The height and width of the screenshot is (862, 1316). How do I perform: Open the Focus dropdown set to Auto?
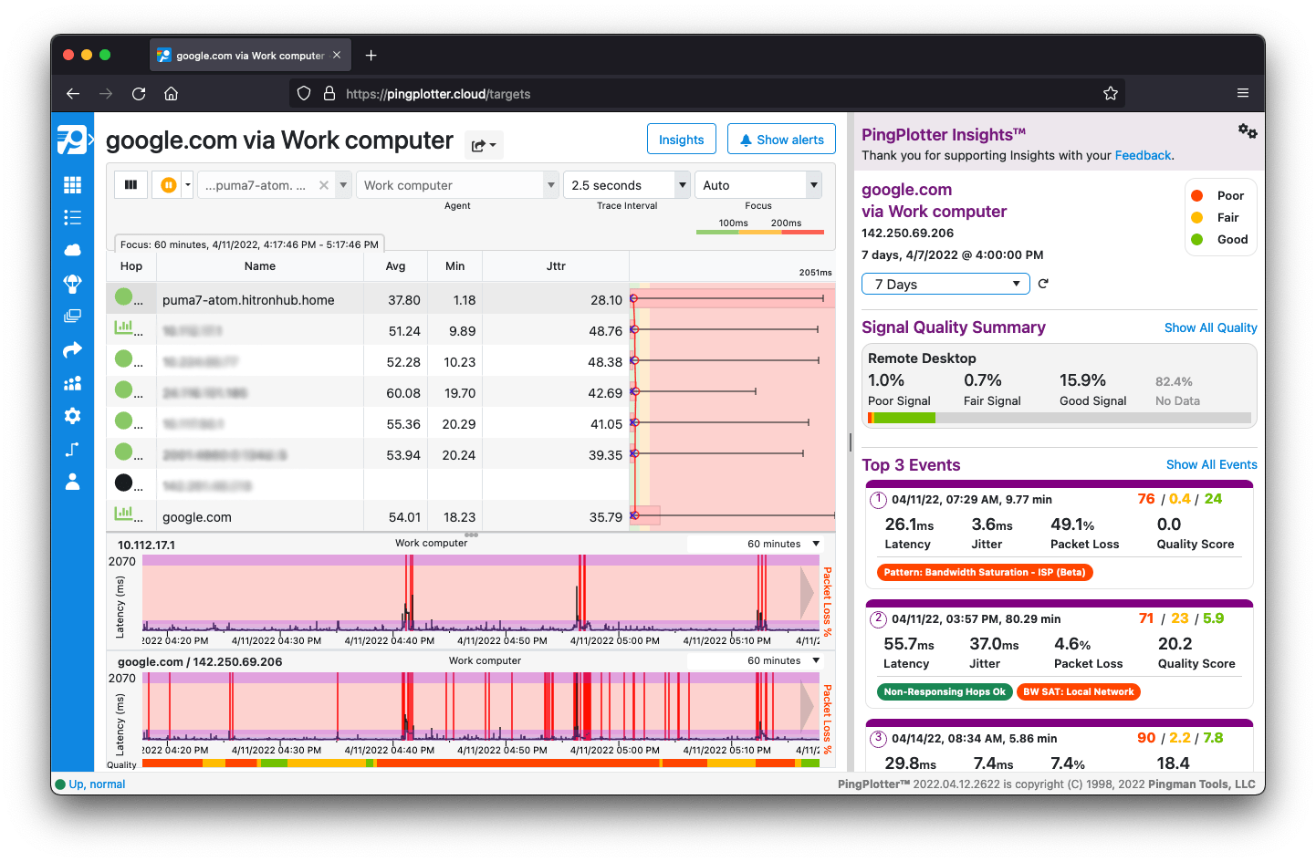758,184
